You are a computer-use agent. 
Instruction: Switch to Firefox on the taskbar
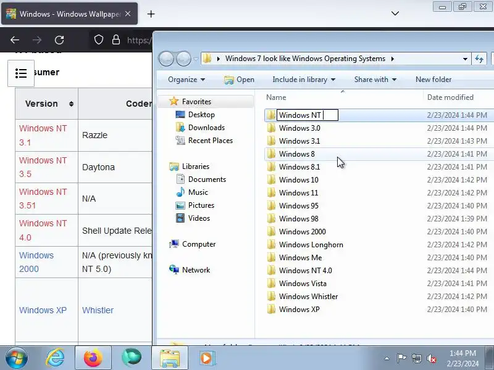click(x=93, y=358)
